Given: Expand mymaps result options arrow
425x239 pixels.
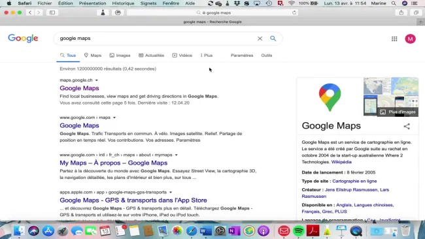Looking at the screenshot, I should pyautogui.click(x=176, y=155).
